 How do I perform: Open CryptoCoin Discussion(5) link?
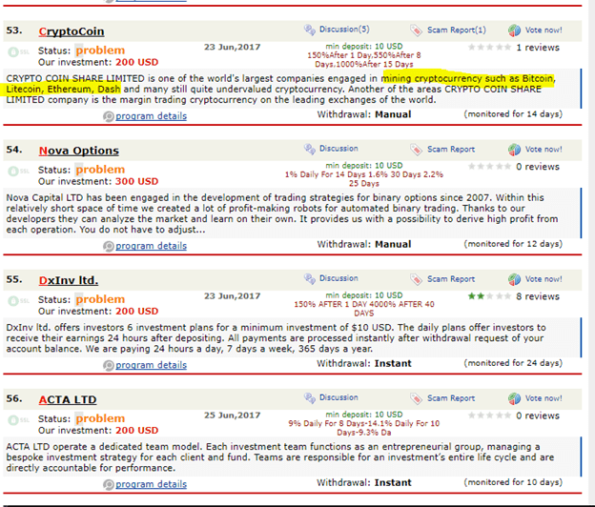pyautogui.click(x=344, y=30)
